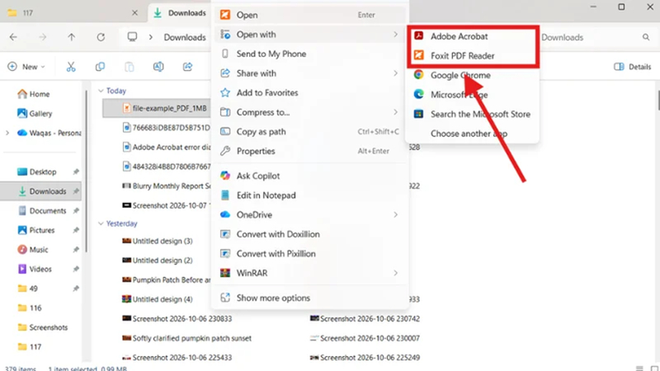The image size is (660, 371).
Task: Expand the OneDrive submenu
Action: coord(310,214)
